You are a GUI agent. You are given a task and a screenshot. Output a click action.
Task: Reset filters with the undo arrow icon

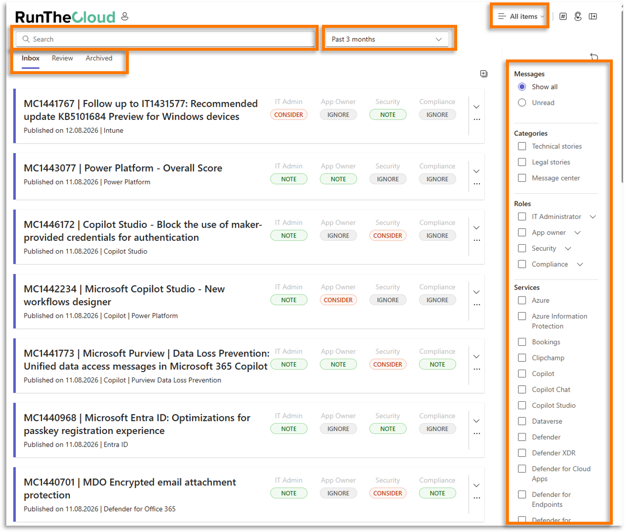(594, 57)
